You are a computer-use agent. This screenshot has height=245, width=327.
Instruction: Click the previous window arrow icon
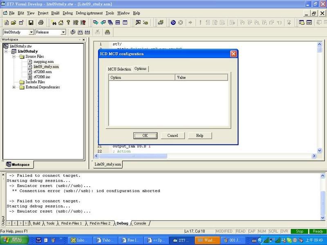point(103,22)
